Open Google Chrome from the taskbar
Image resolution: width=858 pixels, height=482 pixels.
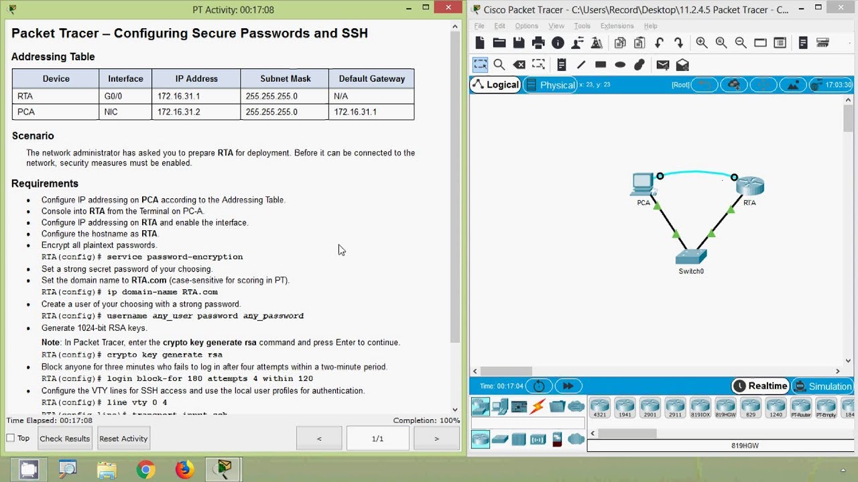coord(145,469)
